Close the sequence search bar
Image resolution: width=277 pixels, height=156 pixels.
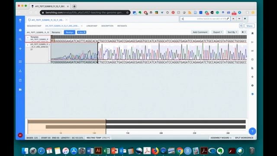[245, 19]
